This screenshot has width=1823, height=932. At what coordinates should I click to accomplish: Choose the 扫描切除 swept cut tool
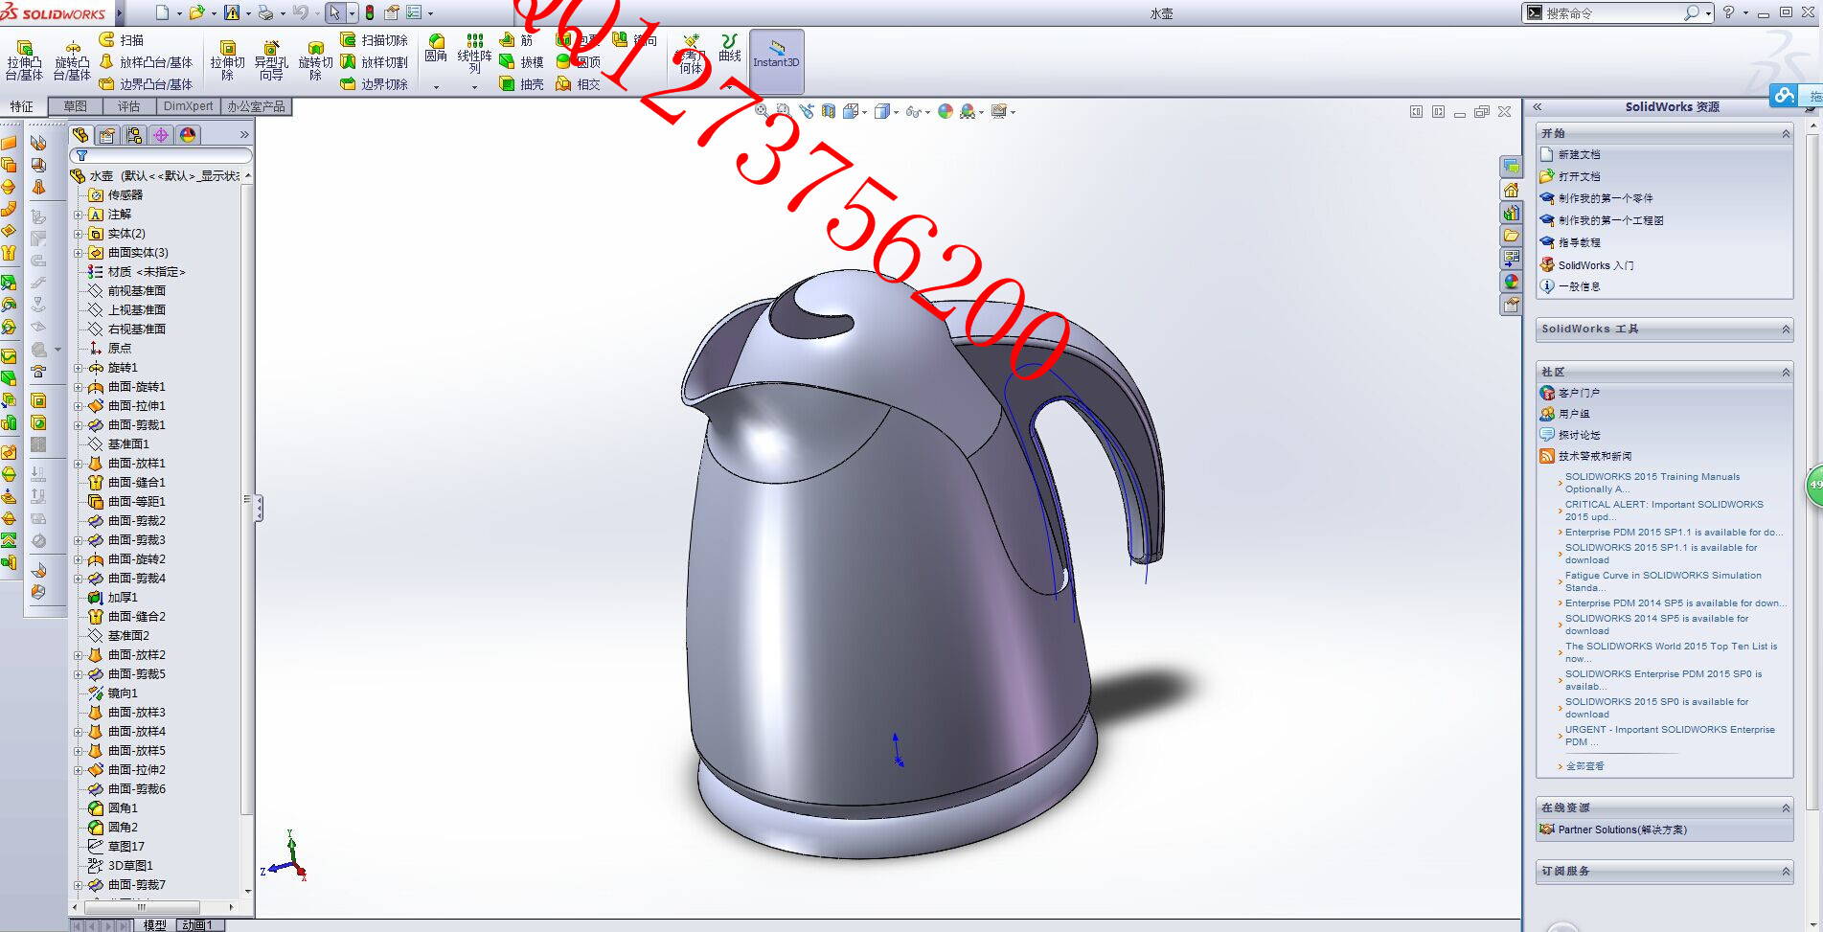point(375,40)
